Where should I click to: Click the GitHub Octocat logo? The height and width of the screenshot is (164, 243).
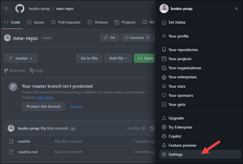tap(20, 9)
